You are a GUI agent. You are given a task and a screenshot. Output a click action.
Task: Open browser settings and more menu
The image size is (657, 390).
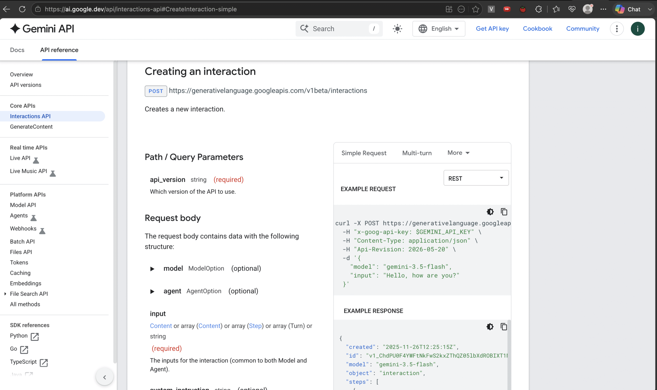coord(603,9)
